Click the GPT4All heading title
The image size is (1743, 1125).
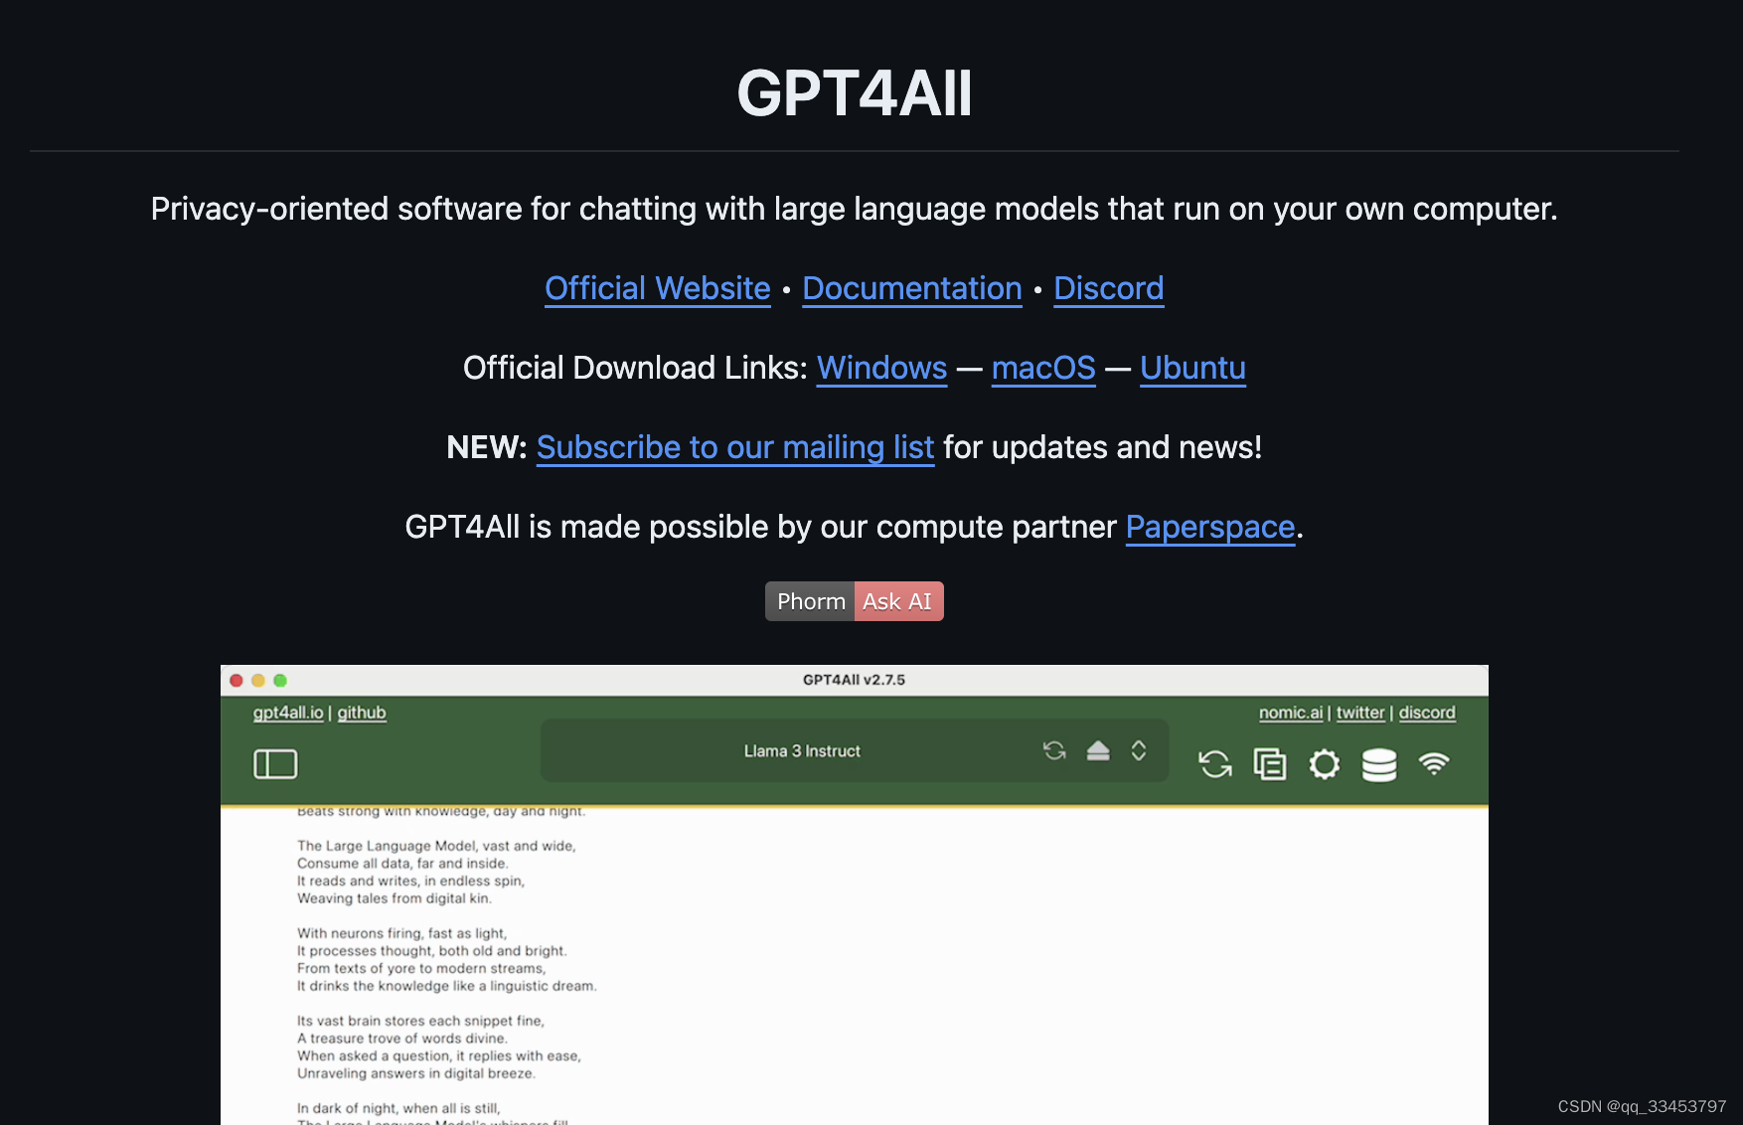click(855, 93)
